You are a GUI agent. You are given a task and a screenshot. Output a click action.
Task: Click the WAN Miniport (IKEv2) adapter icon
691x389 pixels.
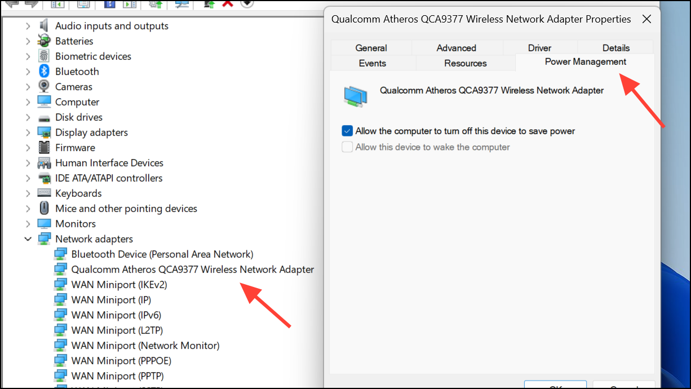[60, 285]
